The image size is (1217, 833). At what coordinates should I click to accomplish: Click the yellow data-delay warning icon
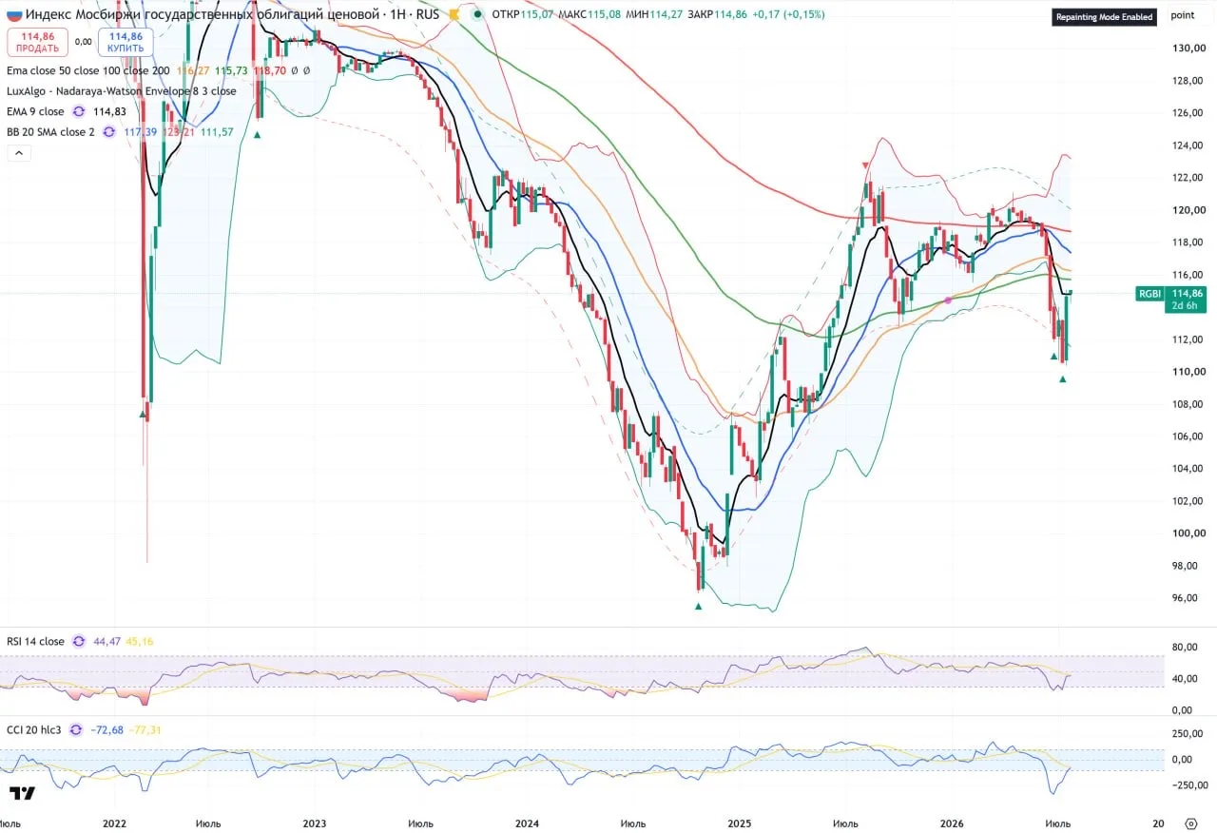click(x=454, y=14)
